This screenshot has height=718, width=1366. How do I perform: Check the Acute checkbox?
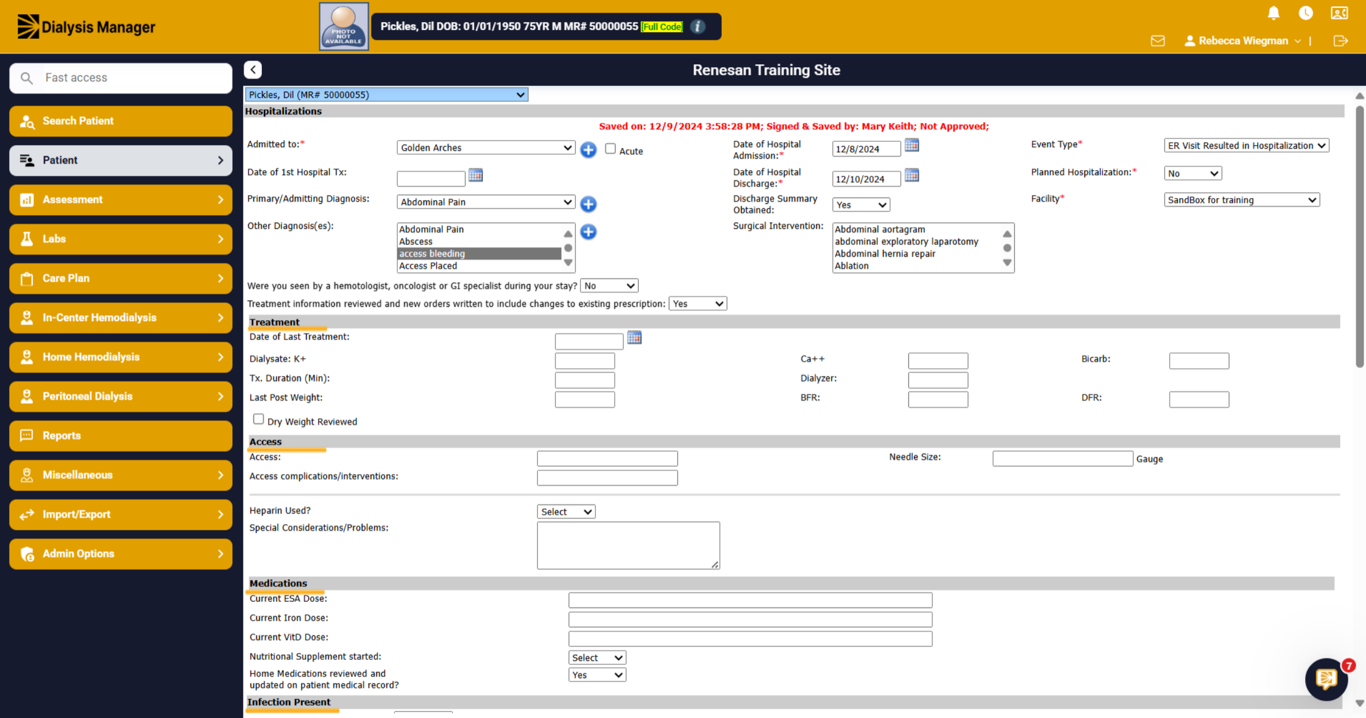[610, 149]
